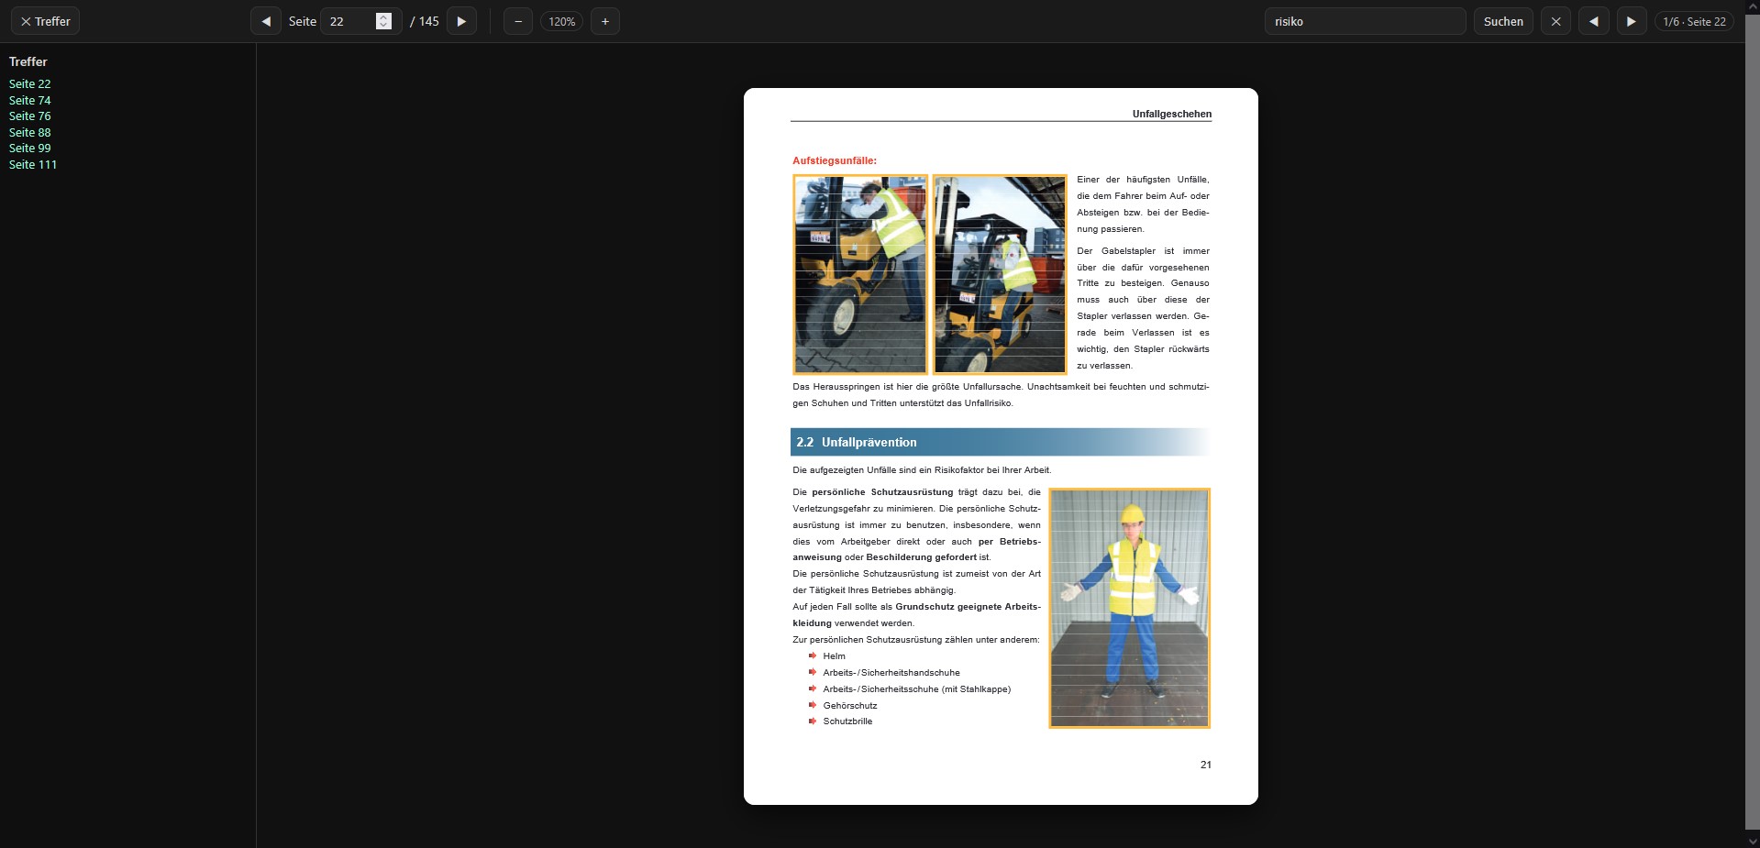1760x848 pixels.
Task: Open search result Seite 22
Action: point(30,84)
